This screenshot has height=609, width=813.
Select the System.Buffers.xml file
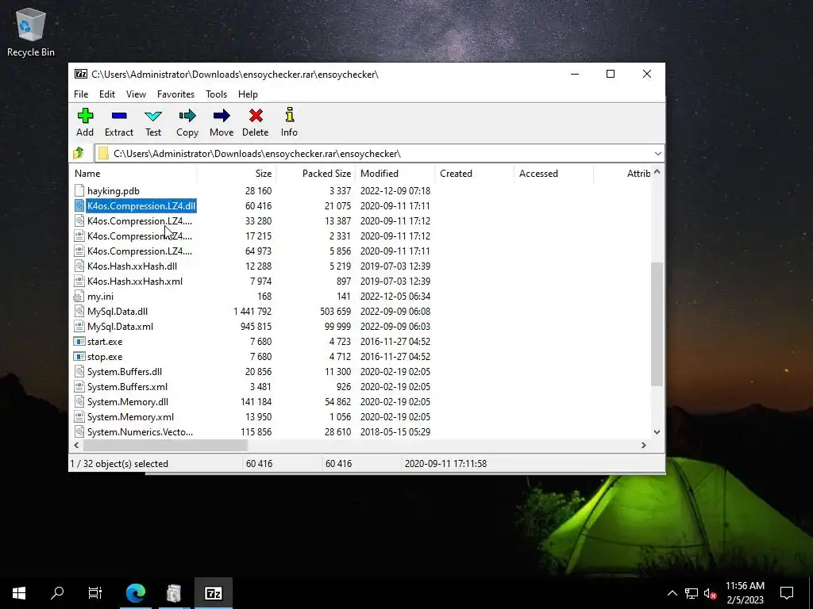[127, 386]
